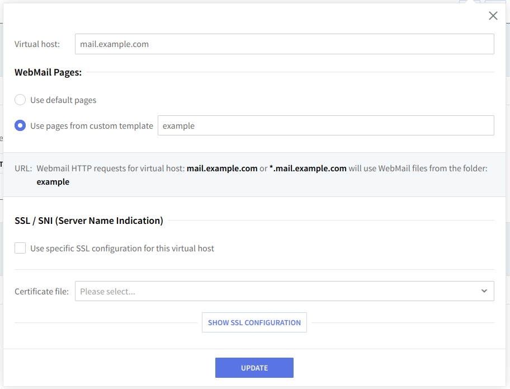510x389 pixels.
Task: Click the WebMail Pages section heading
Action: pyautogui.click(x=48, y=72)
